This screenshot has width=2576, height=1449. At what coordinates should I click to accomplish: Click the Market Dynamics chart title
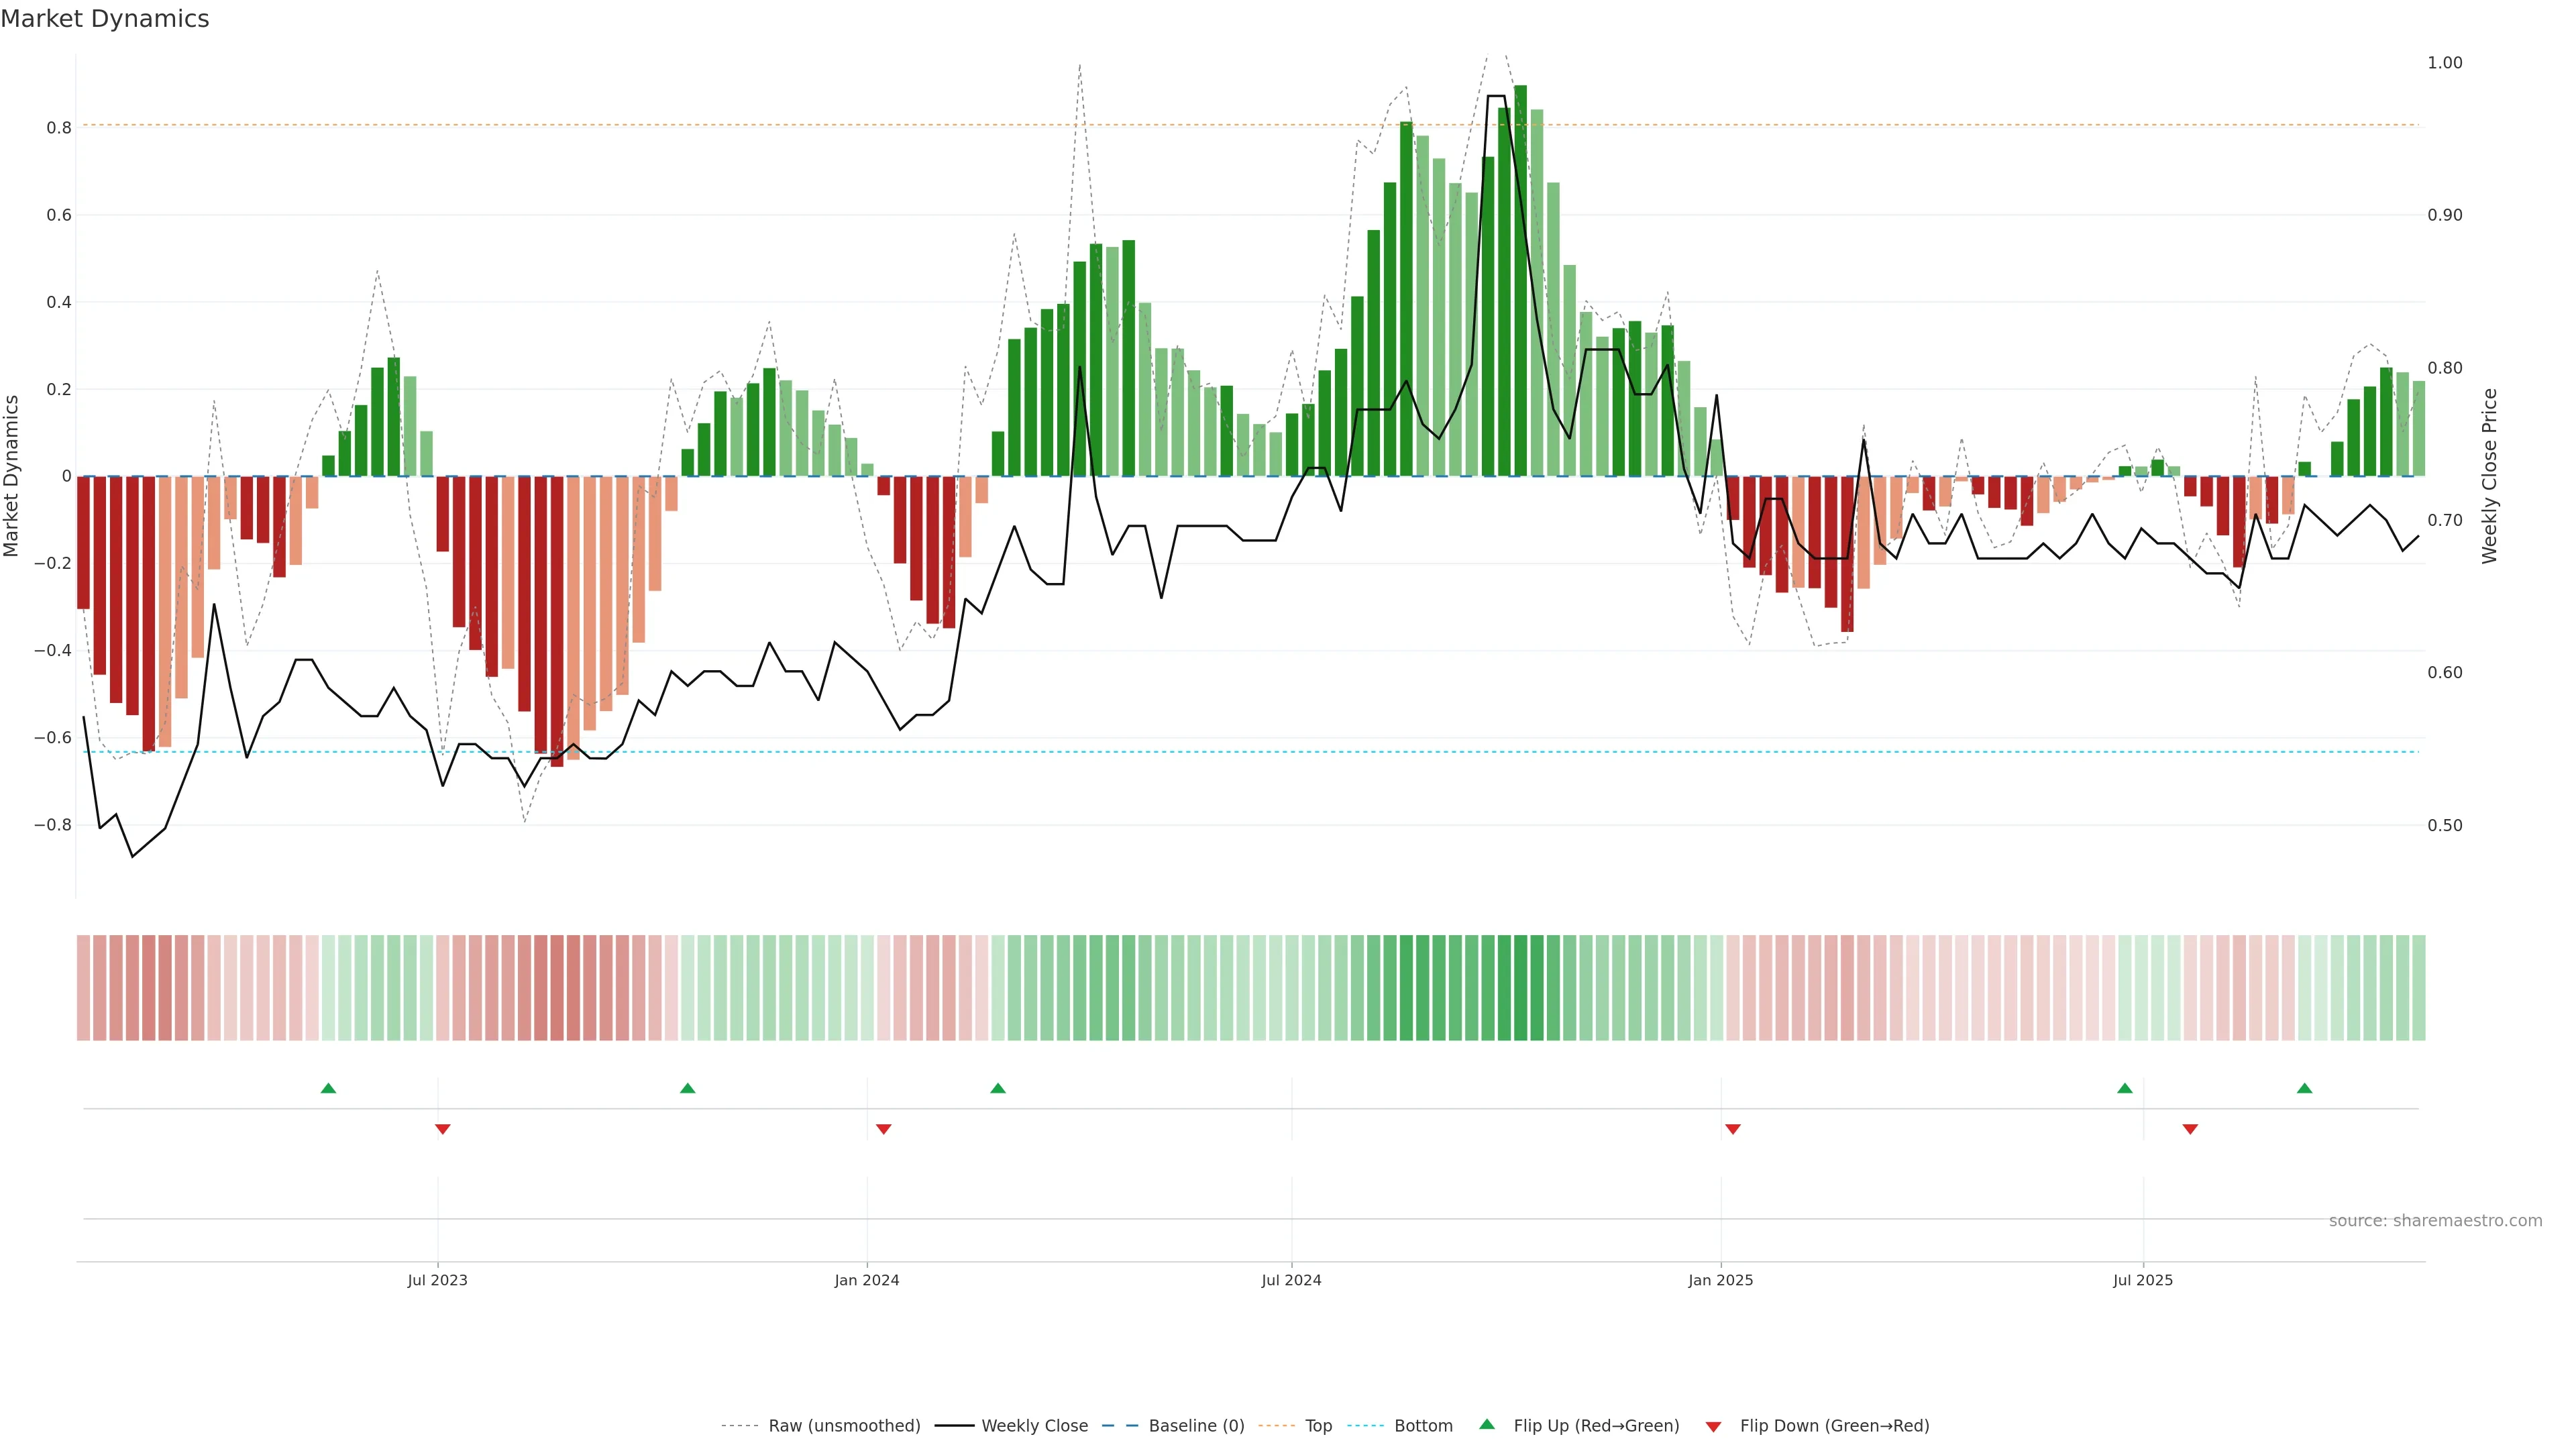tap(105, 19)
